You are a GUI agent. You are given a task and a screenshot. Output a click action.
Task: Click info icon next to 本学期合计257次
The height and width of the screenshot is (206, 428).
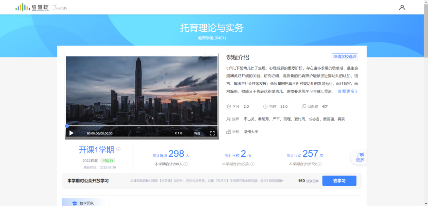320,164
